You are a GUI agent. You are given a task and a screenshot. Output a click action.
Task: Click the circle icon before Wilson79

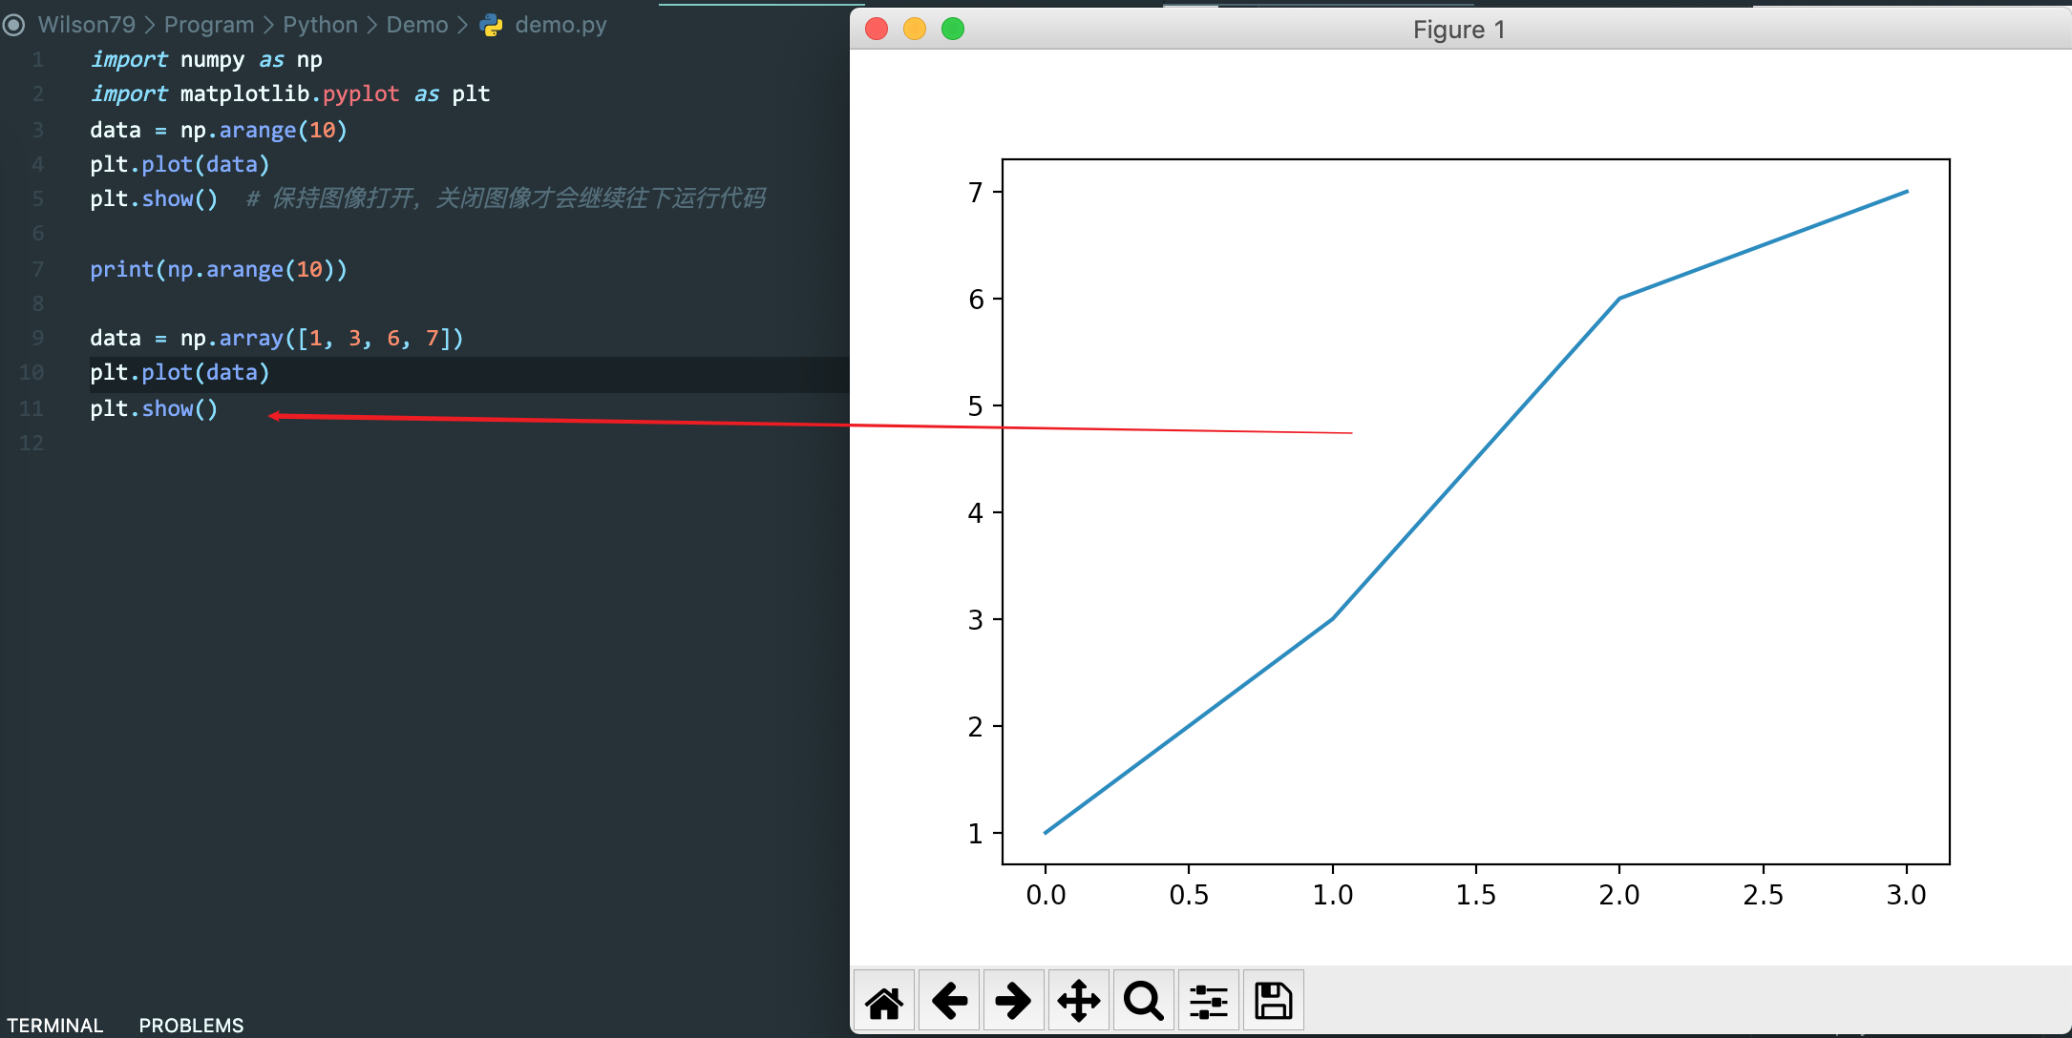click(x=13, y=25)
